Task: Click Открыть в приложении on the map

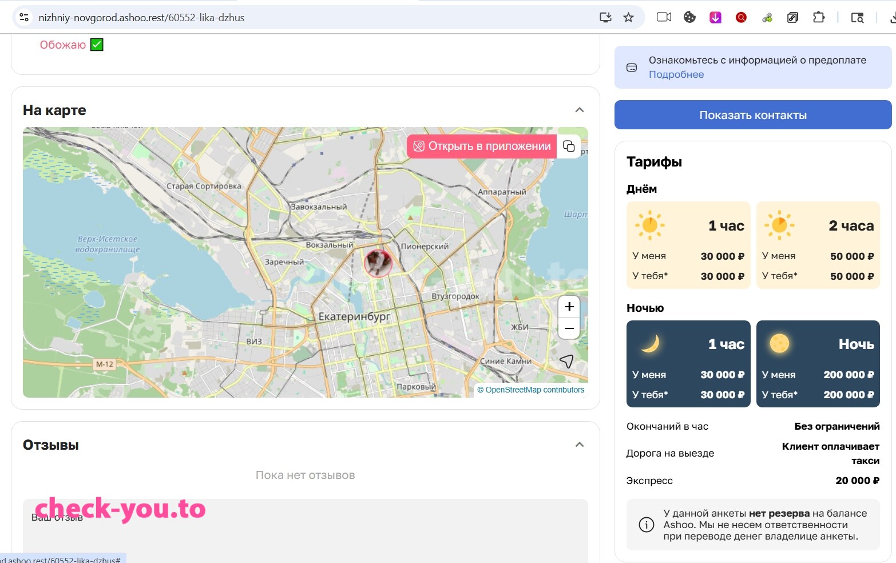Action: (x=482, y=146)
